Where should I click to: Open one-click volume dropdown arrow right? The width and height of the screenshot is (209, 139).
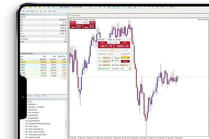pyautogui.click(x=88, y=22)
